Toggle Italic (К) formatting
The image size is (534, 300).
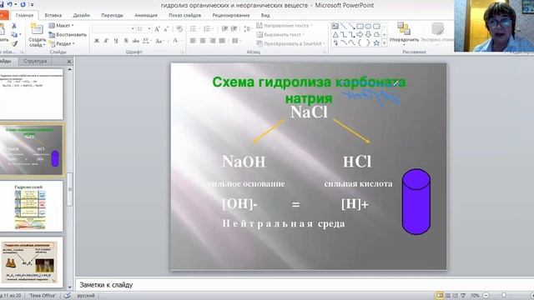[x=106, y=41]
